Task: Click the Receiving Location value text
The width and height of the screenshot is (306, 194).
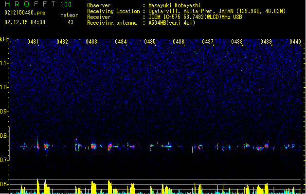Action: point(217,11)
